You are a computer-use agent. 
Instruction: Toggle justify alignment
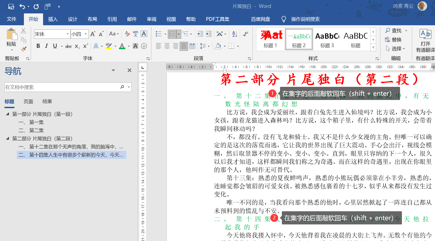click(184, 46)
